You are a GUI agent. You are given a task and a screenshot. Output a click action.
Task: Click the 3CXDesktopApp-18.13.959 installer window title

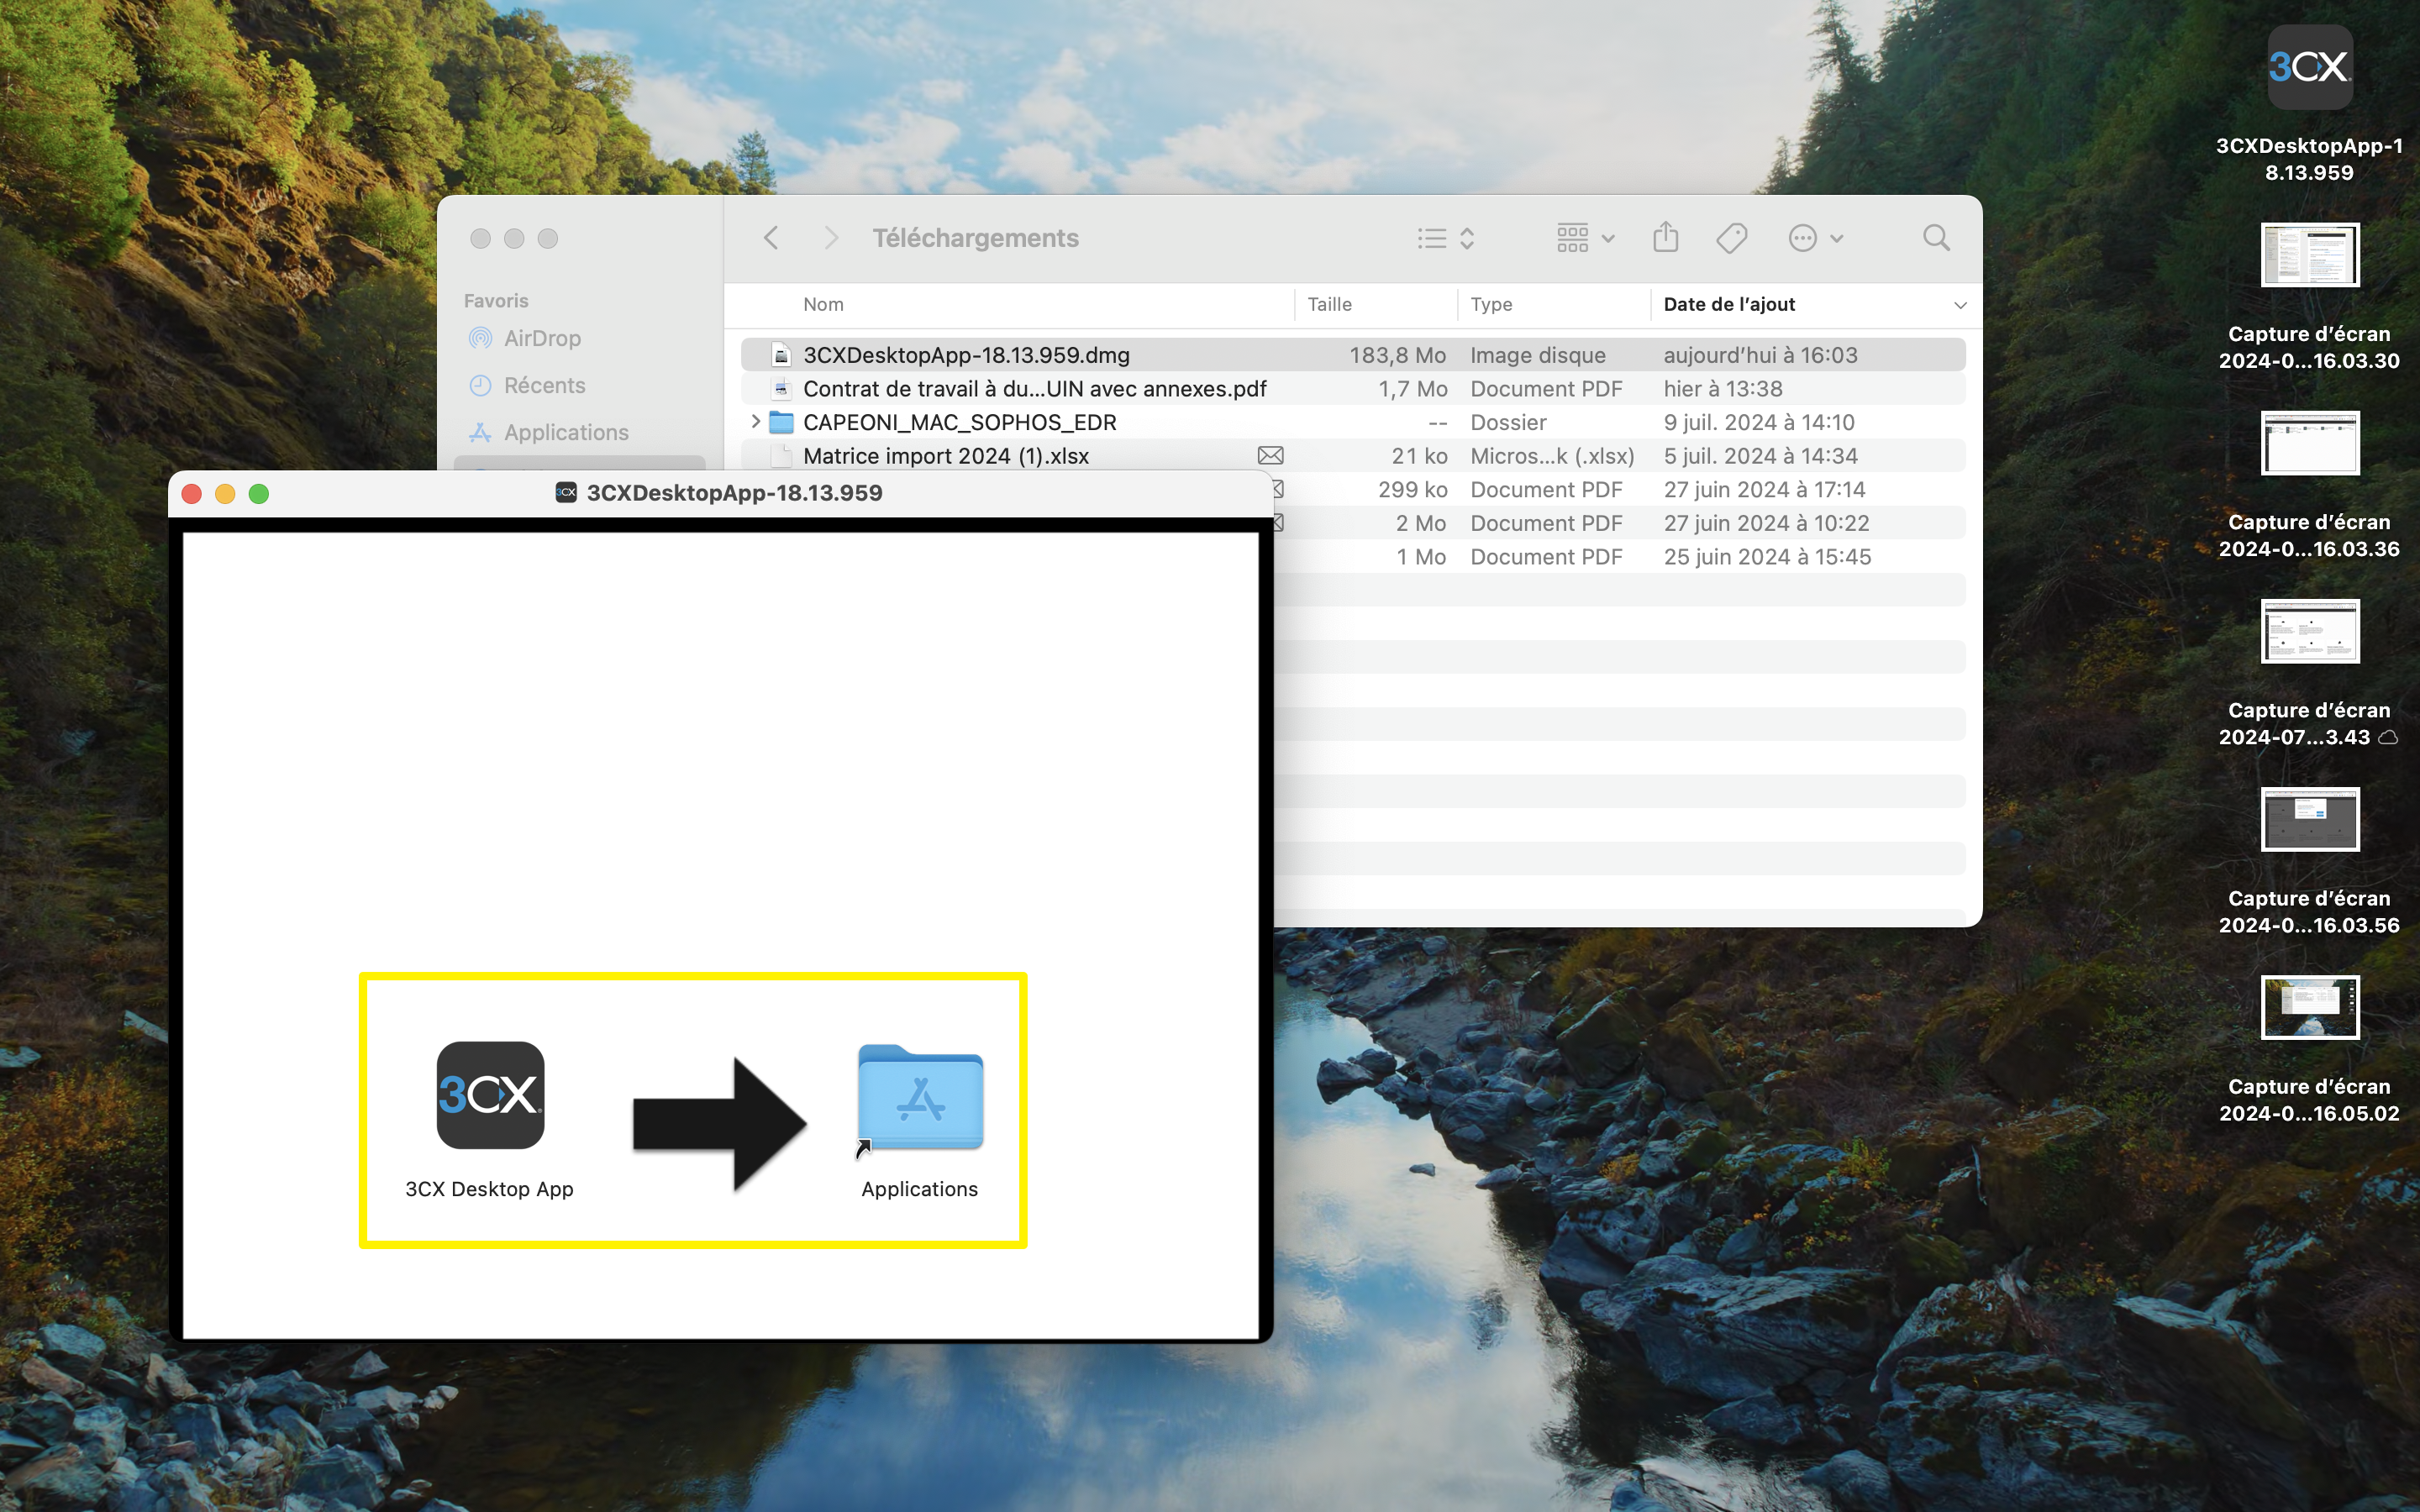click(734, 492)
